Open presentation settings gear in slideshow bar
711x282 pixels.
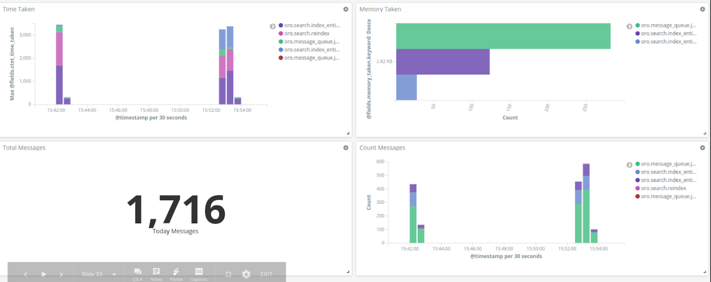pos(246,274)
